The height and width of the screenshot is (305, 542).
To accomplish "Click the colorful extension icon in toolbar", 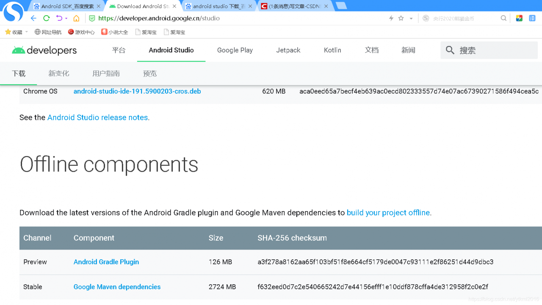I will [519, 18].
